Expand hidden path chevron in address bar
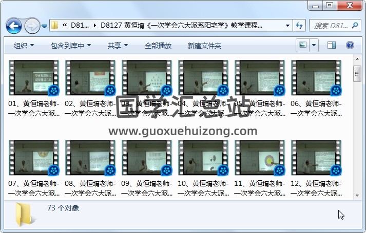Image resolution: width=366 pixels, height=233 pixels. tap(65, 25)
